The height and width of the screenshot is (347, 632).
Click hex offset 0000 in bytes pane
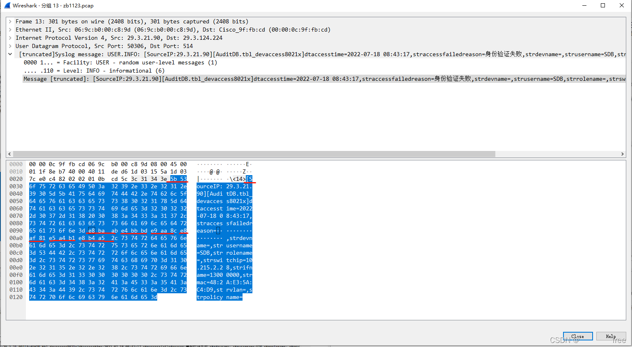(x=16, y=164)
